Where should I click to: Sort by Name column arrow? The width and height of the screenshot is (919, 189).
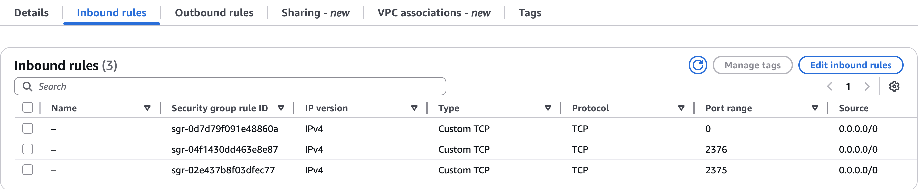pos(147,108)
